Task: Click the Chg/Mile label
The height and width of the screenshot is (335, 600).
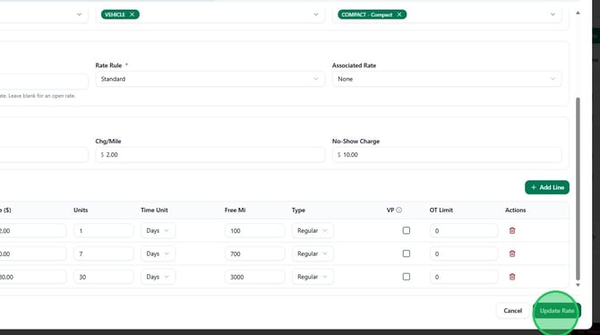Action: tap(107, 142)
